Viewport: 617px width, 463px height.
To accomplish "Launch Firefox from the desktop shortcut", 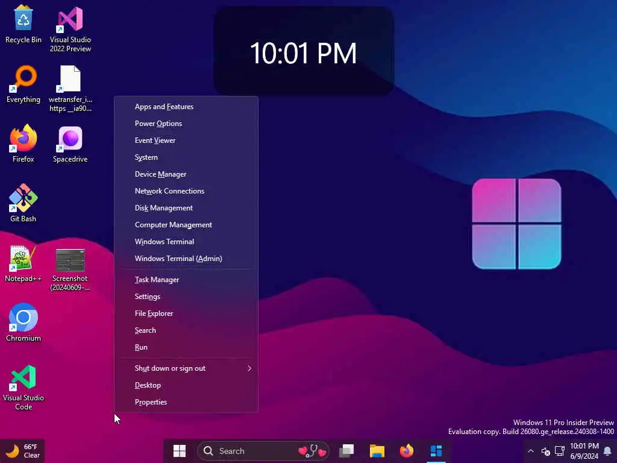I will [23, 143].
